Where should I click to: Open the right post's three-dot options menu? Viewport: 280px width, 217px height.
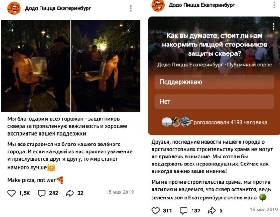pyautogui.click(x=274, y=5)
